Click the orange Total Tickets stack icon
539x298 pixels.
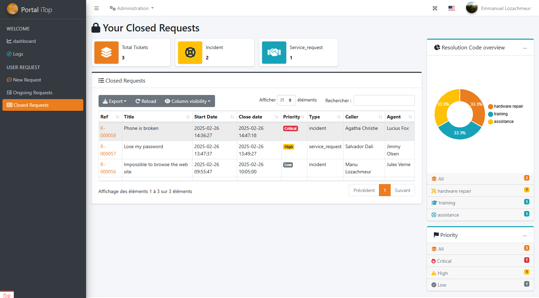click(x=106, y=52)
